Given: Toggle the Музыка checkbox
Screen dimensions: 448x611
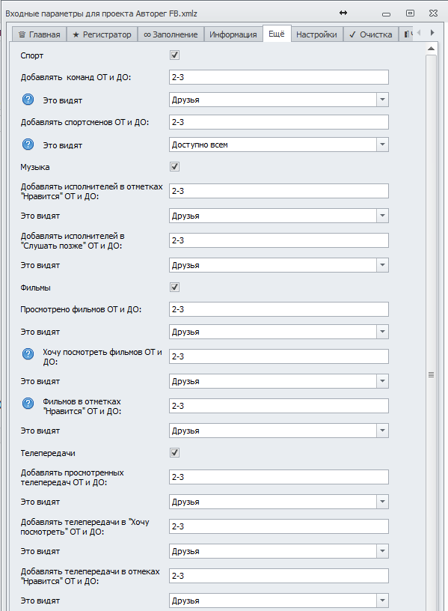Looking at the screenshot, I should coord(174,167).
